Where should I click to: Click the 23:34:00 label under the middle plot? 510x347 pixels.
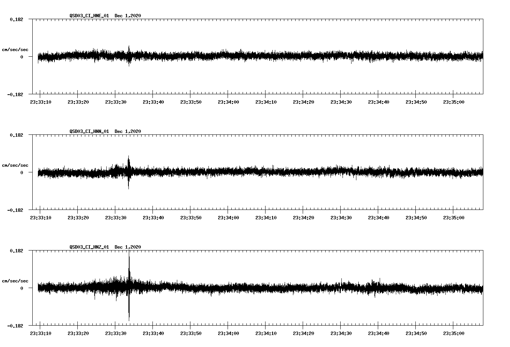[228, 217]
